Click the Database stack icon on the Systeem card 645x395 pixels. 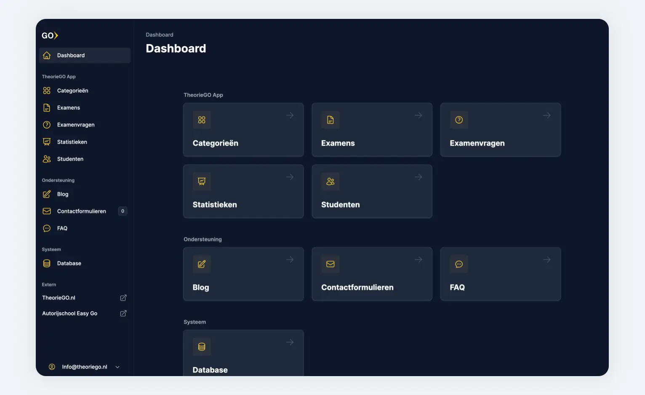tap(202, 346)
